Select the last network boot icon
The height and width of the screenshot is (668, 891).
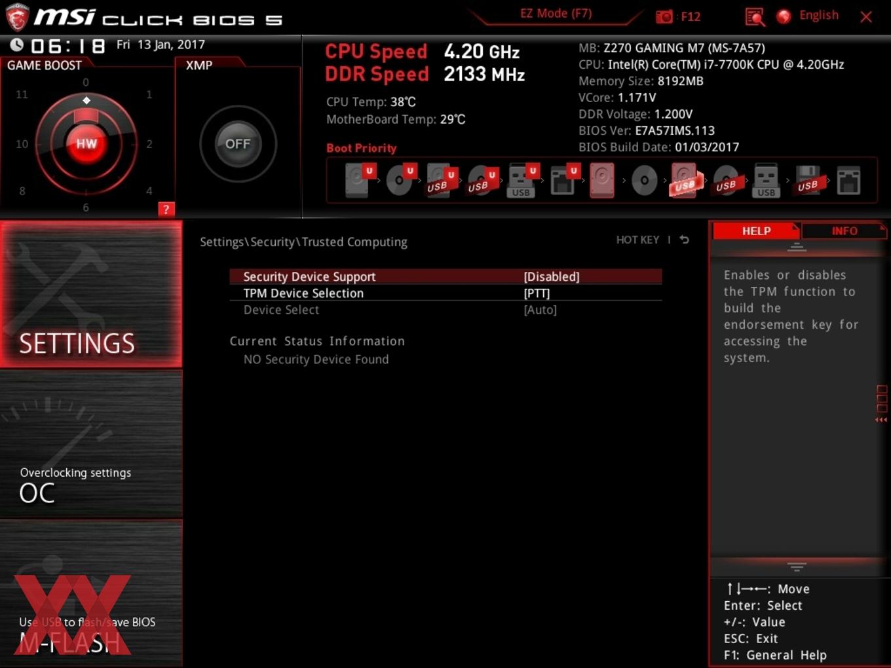(848, 180)
